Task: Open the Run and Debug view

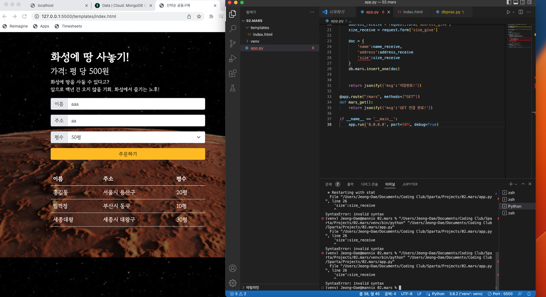Action: [233, 58]
